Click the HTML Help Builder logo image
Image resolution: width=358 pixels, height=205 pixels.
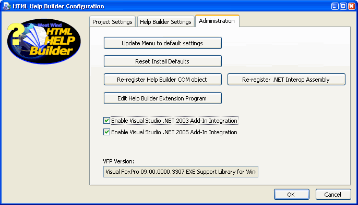[44, 41]
